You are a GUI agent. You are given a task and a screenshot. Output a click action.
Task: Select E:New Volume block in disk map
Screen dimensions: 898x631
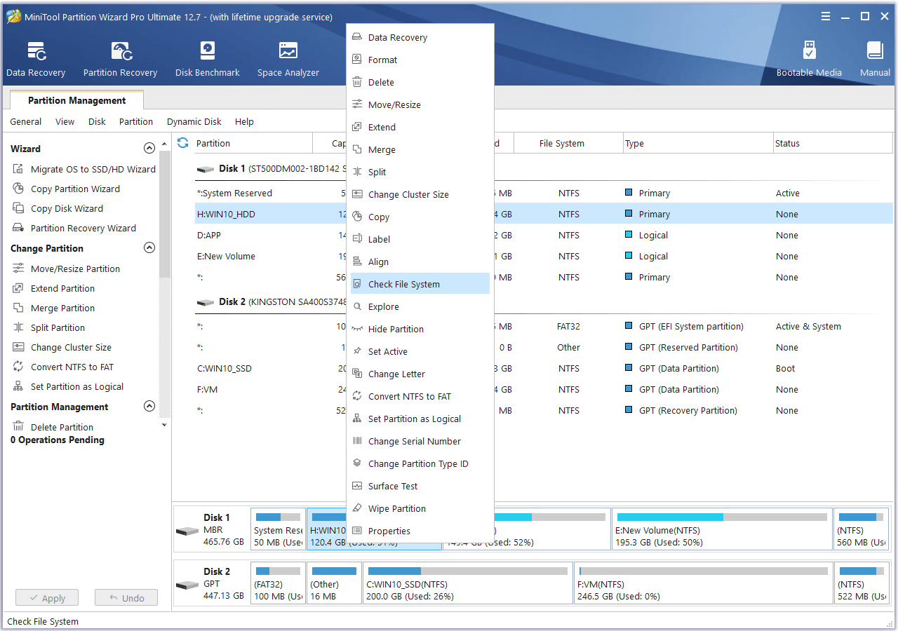pos(722,529)
